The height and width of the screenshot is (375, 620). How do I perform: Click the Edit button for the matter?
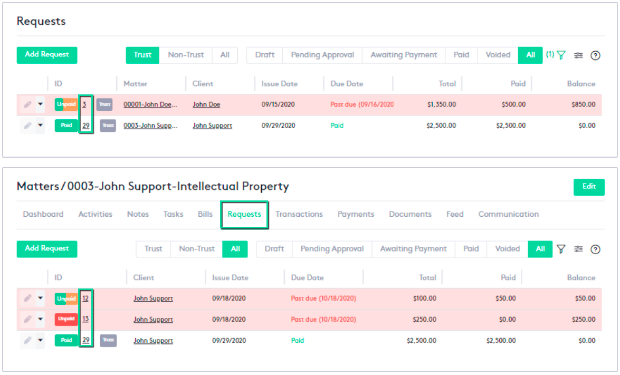(589, 187)
